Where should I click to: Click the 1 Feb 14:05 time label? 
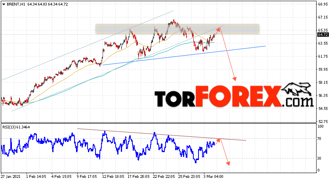pyautogui.click(x=36, y=176)
